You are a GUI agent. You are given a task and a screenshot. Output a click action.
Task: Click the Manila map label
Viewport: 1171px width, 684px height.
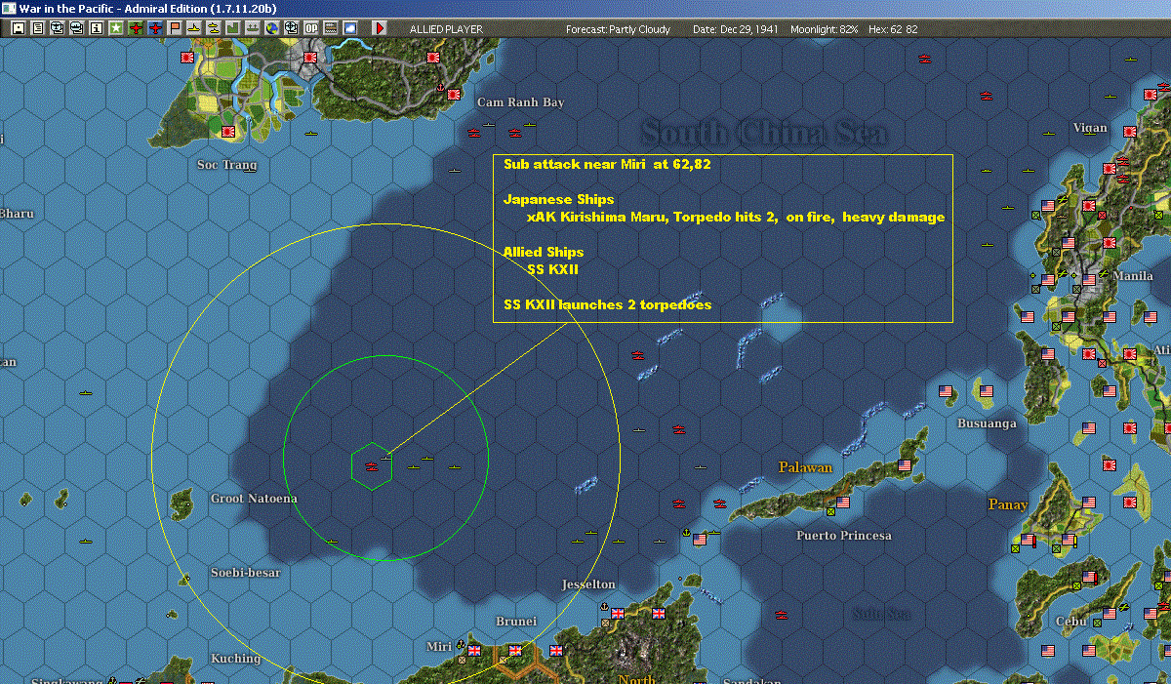pos(1132,276)
